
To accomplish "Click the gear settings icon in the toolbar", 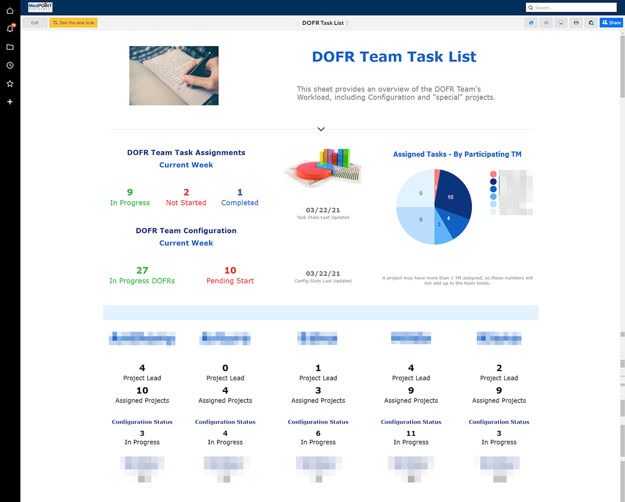I will 591,23.
